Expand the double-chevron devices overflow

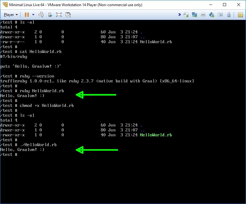[x=180, y=15]
